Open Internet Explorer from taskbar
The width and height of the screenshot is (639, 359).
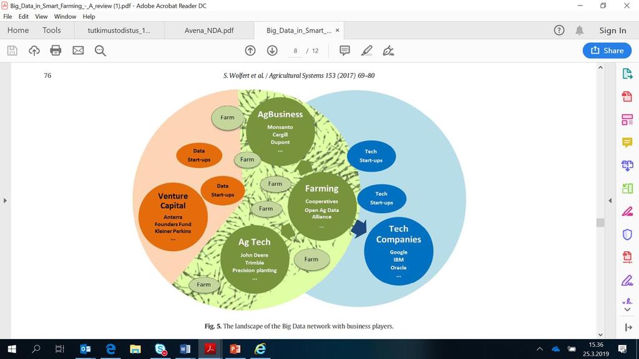260,349
